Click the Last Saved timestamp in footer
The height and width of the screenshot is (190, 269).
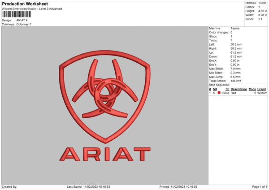(x=88, y=186)
